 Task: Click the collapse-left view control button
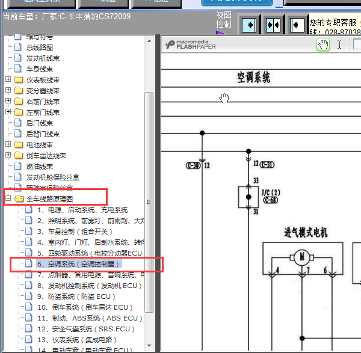coord(297,25)
